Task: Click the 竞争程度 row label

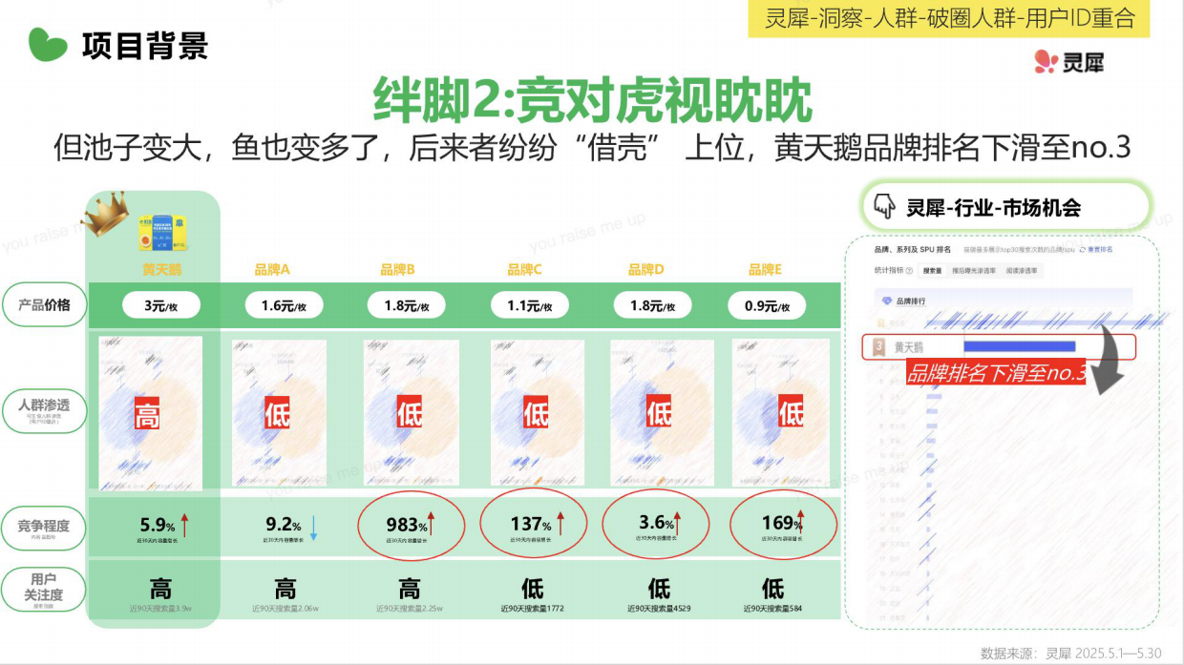Action: [43, 527]
